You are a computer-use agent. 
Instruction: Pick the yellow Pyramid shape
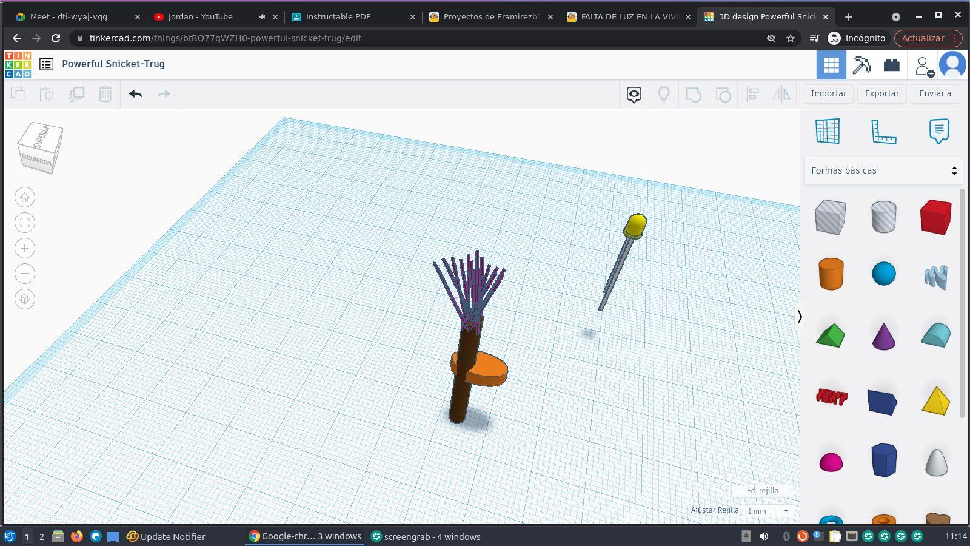[936, 400]
